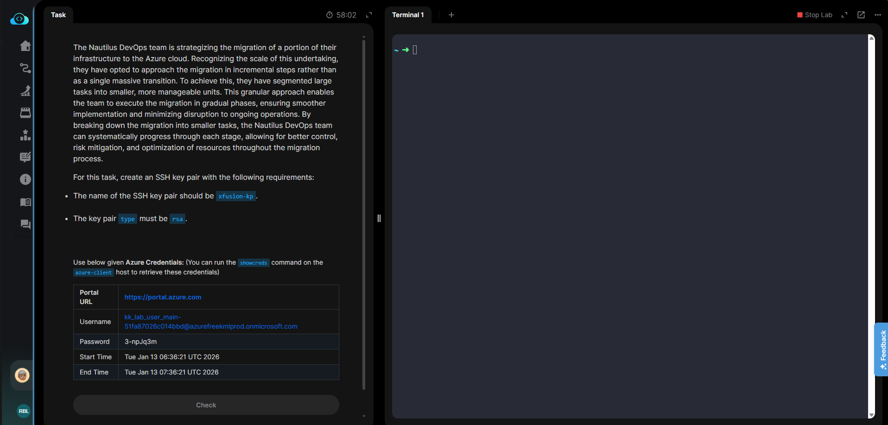
Task: Focus the terminal command prompt
Action: (415, 50)
